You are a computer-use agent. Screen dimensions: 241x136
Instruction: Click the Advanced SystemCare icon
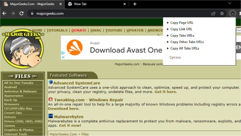(x=51, y=82)
